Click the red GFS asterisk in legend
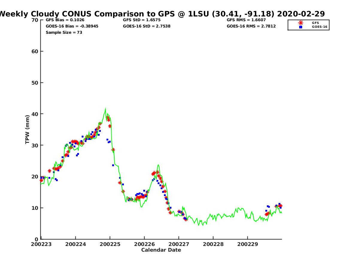This screenshot has height=269, width=359. pyautogui.click(x=300, y=23)
